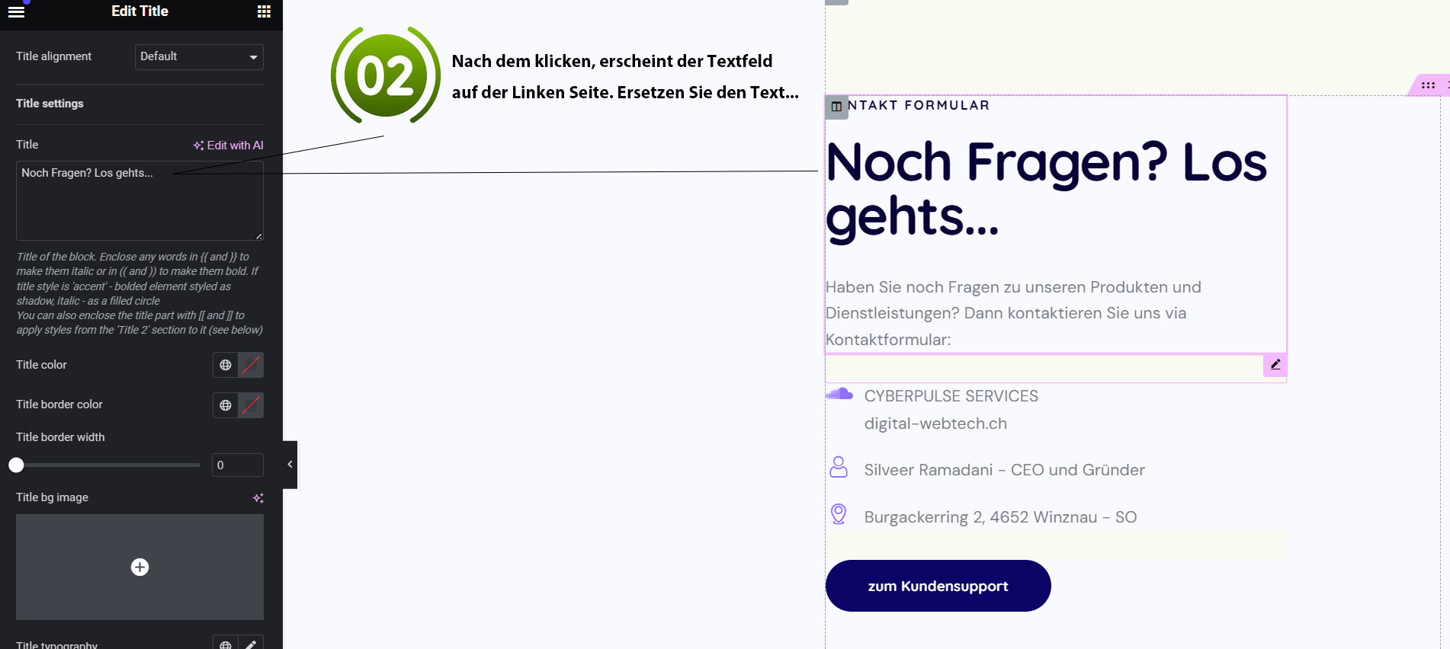Collapse the editor side panel
The height and width of the screenshot is (649, 1450).
pos(290,465)
